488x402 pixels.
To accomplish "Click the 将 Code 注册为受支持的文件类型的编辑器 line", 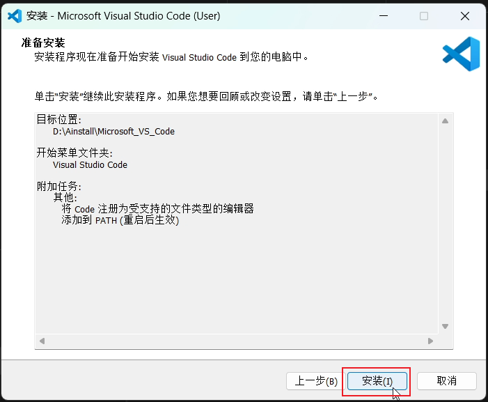I will click(x=157, y=208).
